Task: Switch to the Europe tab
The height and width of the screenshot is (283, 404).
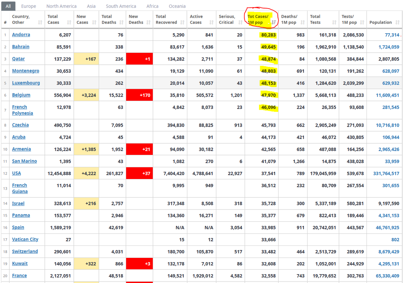Action: [29, 6]
